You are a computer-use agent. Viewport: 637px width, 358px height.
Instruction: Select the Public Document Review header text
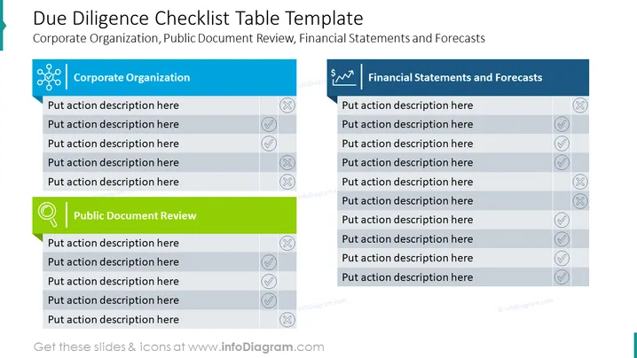pos(135,215)
